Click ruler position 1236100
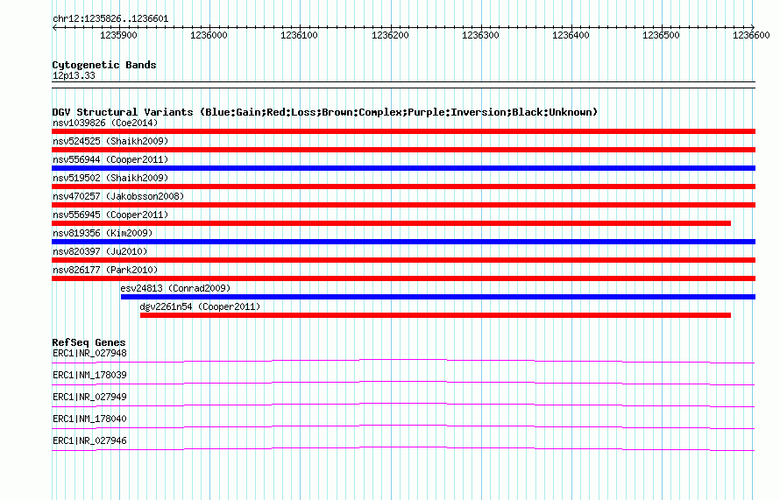Viewport: 780px width, 500px height. coord(299,35)
